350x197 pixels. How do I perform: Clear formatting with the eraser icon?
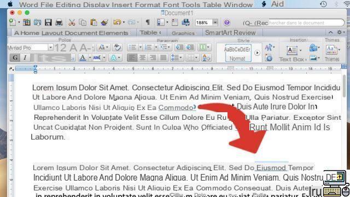tap(117, 48)
